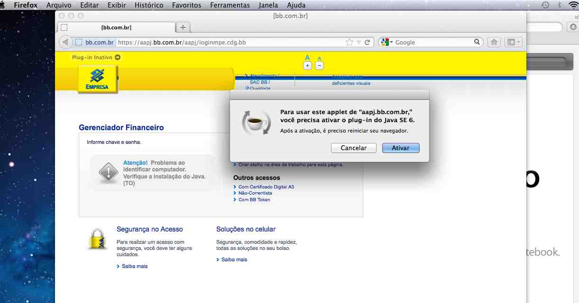This screenshot has width=579, height=303.
Task: Click the bb.com.br site identity button
Action: click(x=95, y=42)
